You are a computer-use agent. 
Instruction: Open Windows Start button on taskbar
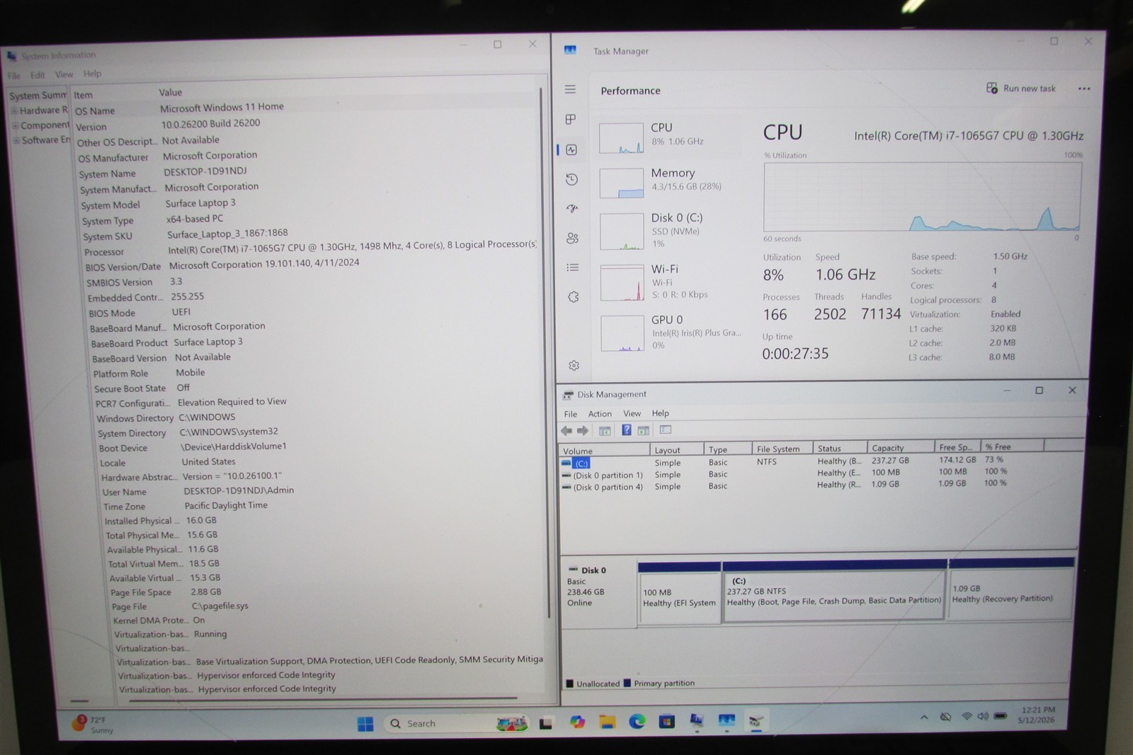click(365, 723)
